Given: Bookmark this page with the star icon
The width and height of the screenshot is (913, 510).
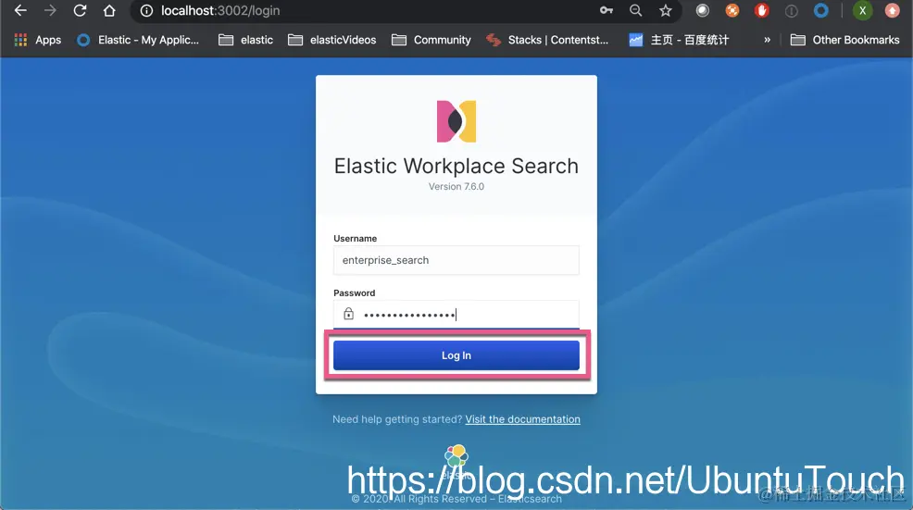Looking at the screenshot, I should pos(666,10).
